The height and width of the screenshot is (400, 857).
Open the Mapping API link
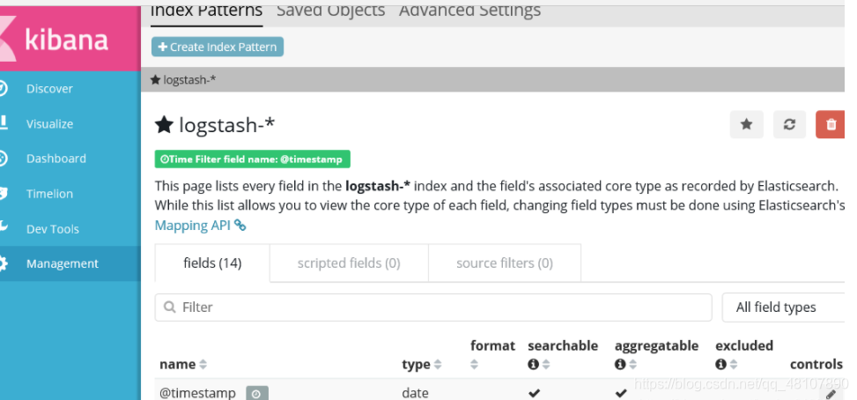coord(200,226)
